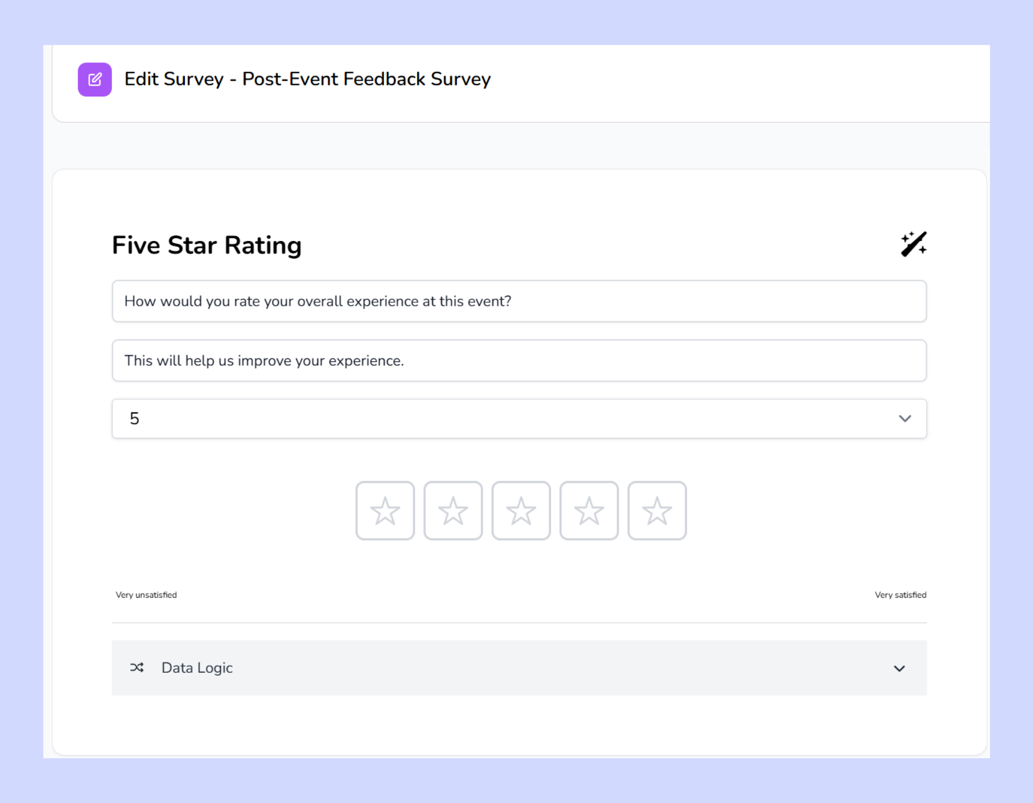Click the dropdown chevron next to 5

pyautogui.click(x=904, y=419)
